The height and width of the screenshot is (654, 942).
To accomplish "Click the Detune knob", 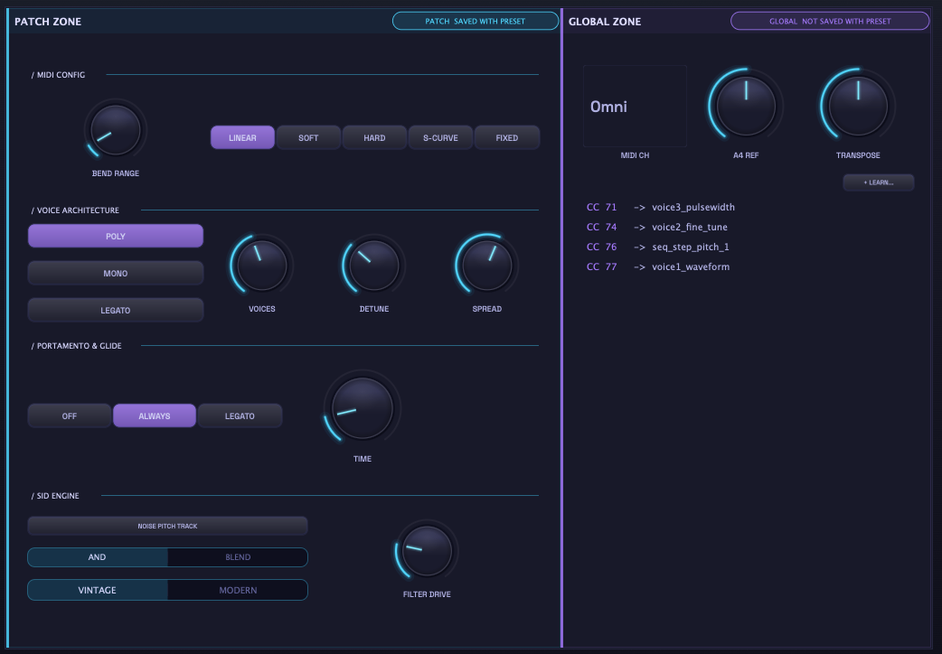I will point(374,266).
